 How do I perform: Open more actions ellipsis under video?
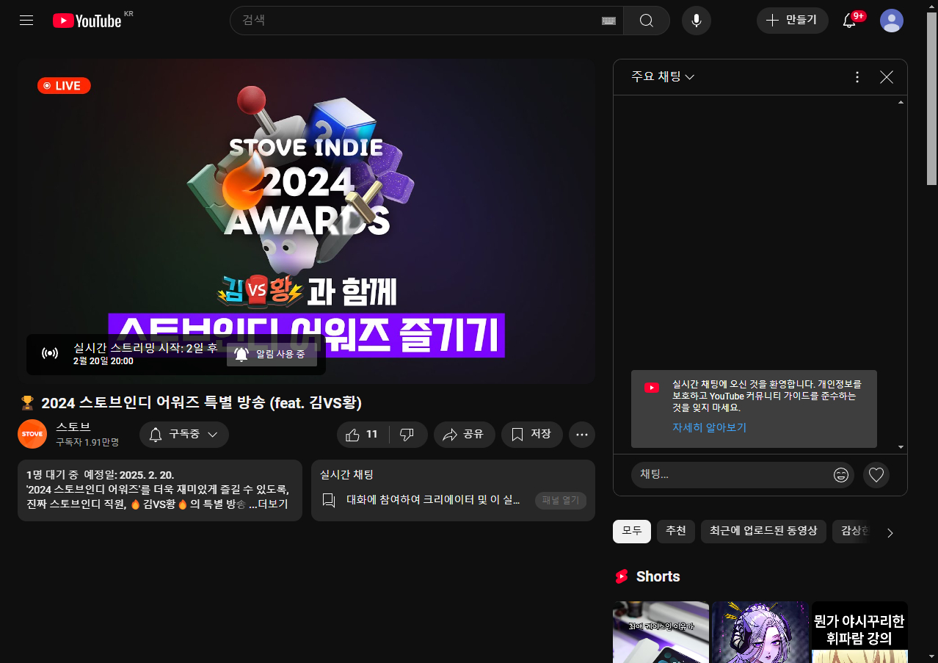point(582,435)
